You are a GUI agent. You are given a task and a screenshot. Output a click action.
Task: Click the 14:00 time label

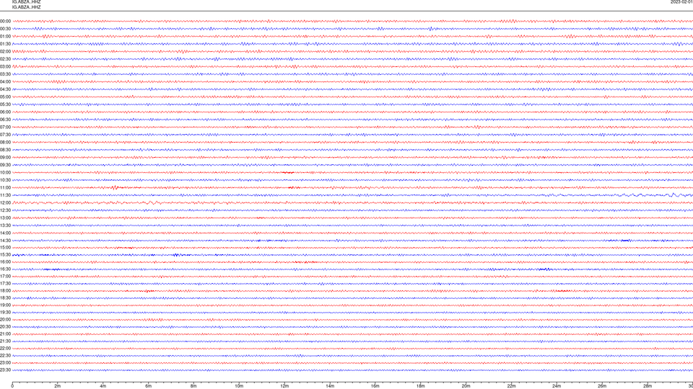pyautogui.click(x=5, y=233)
